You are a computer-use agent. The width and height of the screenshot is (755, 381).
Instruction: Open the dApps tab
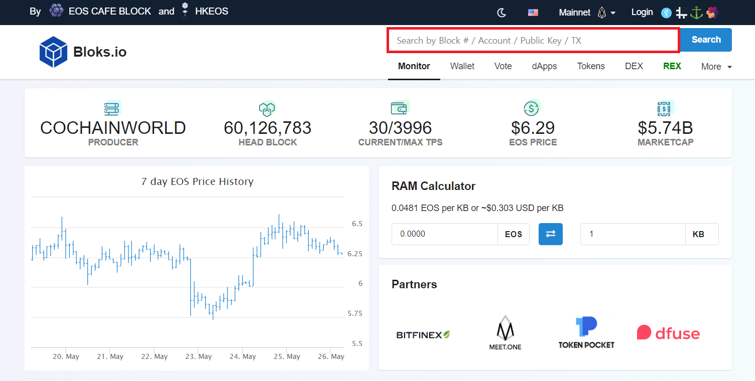[545, 66]
